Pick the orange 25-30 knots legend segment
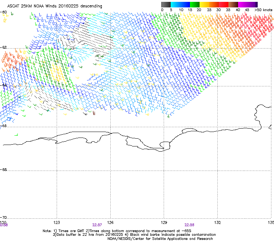Viewport: 274px width, 241px height. click(214, 4)
